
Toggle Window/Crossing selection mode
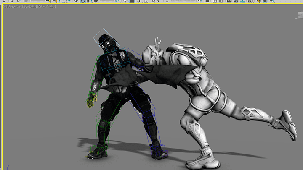tap(68, 1)
